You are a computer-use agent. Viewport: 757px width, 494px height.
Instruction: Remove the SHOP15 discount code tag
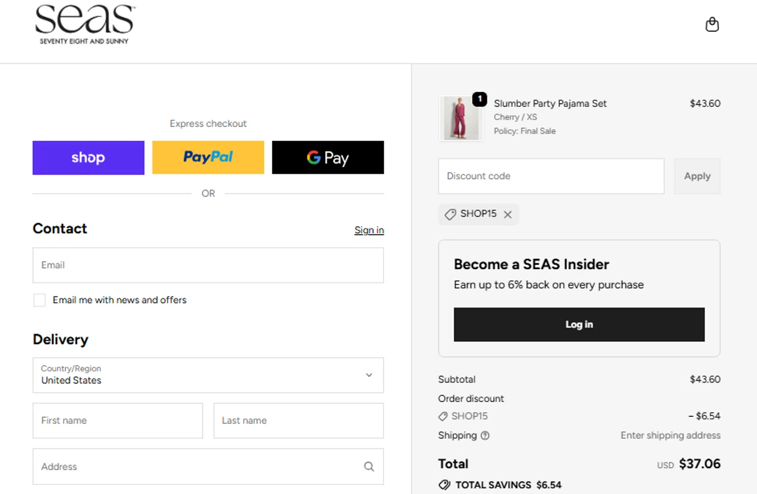(x=508, y=214)
